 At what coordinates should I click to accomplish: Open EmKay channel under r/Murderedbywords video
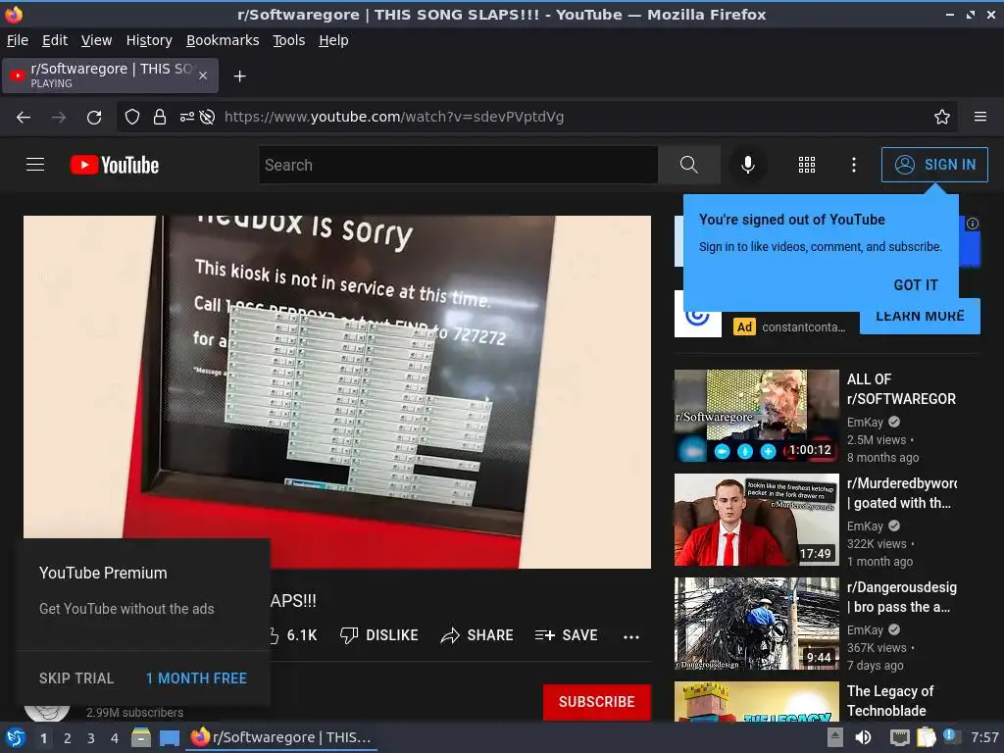point(865,526)
